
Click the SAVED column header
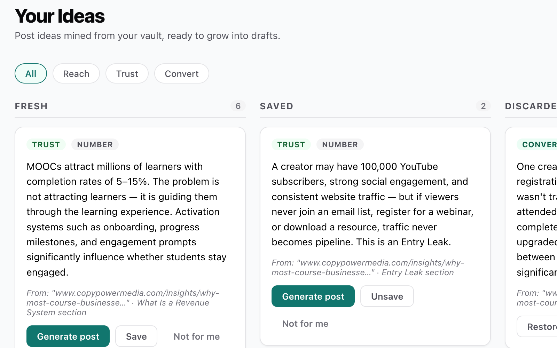(x=276, y=106)
